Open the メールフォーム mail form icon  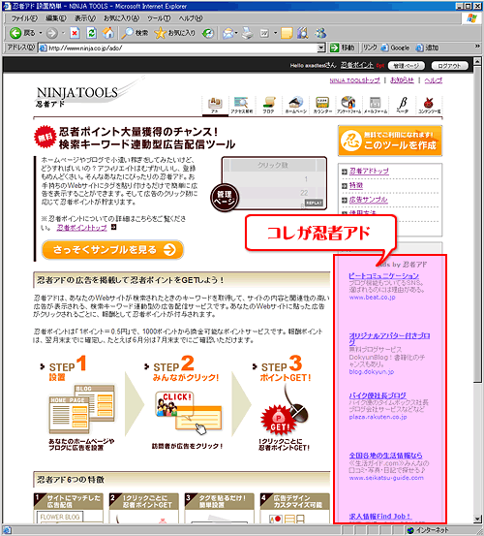point(376,105)
